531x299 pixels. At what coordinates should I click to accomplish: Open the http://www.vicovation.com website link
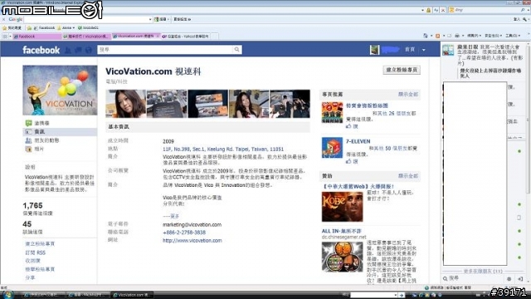pos(192,240)
